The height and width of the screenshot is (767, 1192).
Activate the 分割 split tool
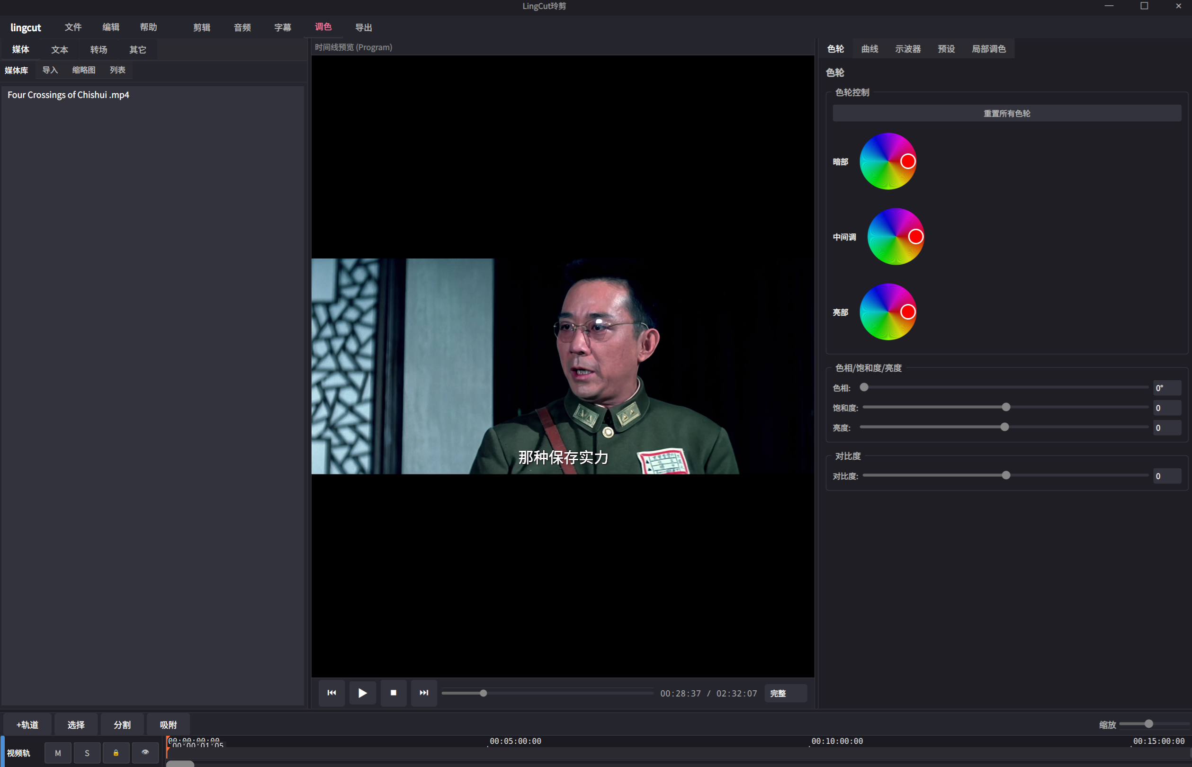click(122, 725)
